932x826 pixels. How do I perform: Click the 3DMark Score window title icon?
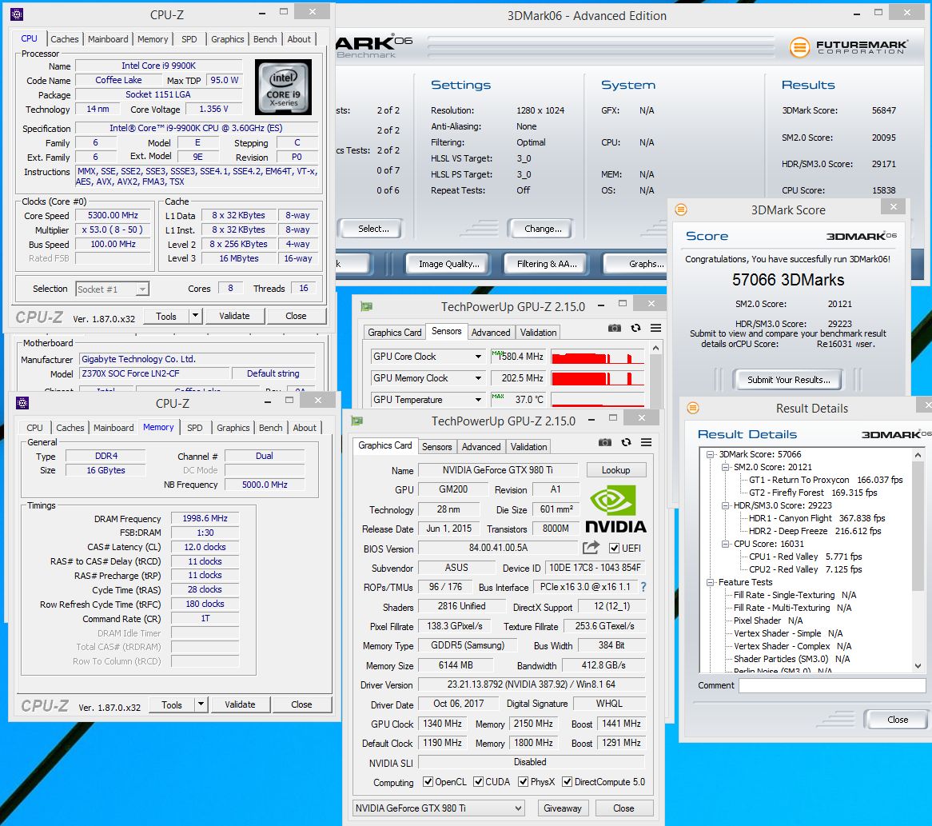tap(681, 209)
